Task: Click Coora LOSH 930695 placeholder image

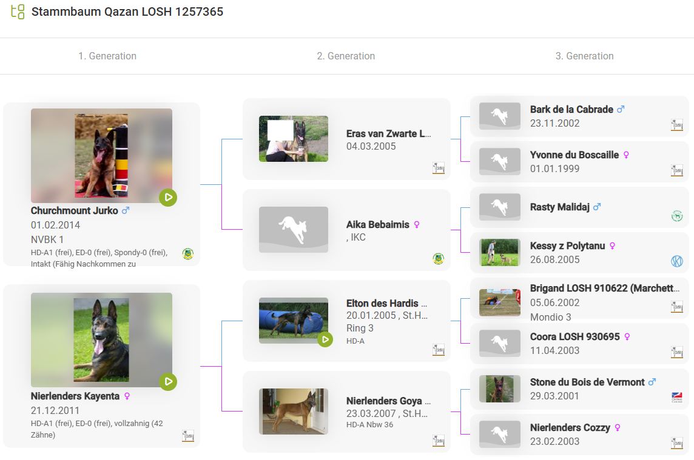Action: pos(499,343)
